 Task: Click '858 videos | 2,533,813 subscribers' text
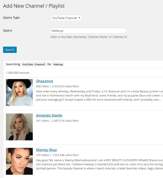(57, 86)
